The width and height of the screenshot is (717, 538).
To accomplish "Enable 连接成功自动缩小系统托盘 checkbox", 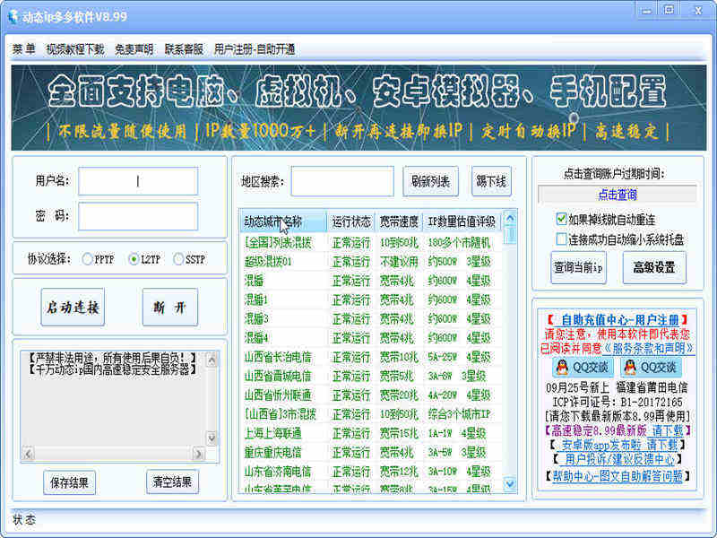I will pyautogui.click(x=562, y=239).
